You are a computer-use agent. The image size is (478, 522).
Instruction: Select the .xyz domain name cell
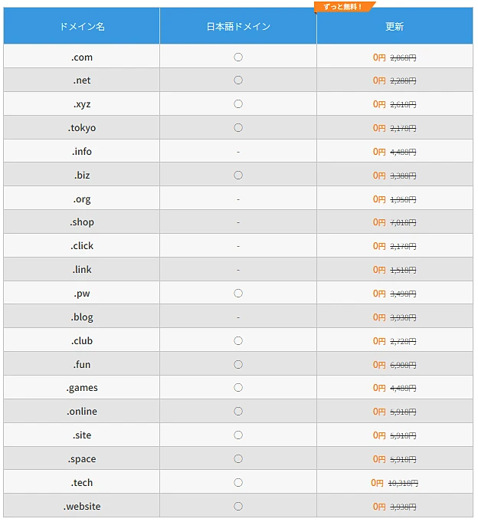81,104
